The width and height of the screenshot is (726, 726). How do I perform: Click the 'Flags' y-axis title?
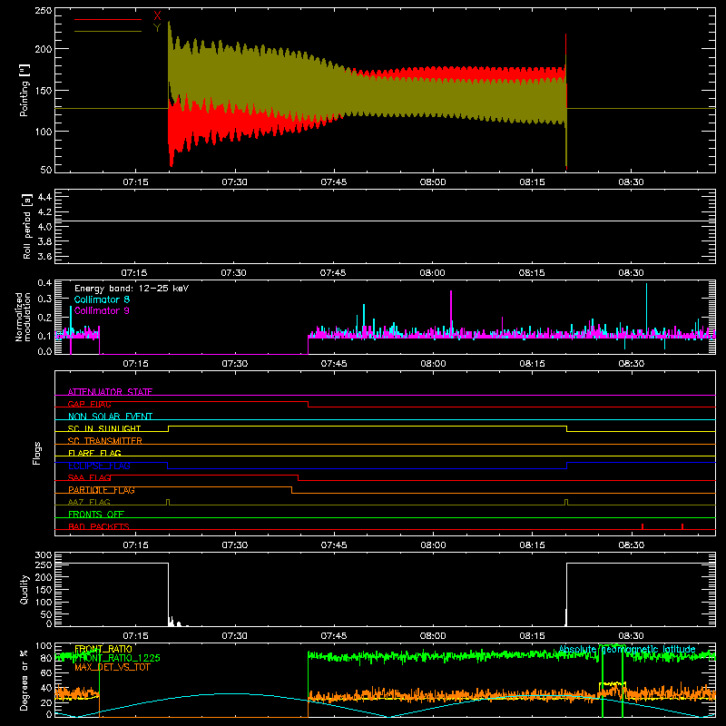tap(37, 453)
